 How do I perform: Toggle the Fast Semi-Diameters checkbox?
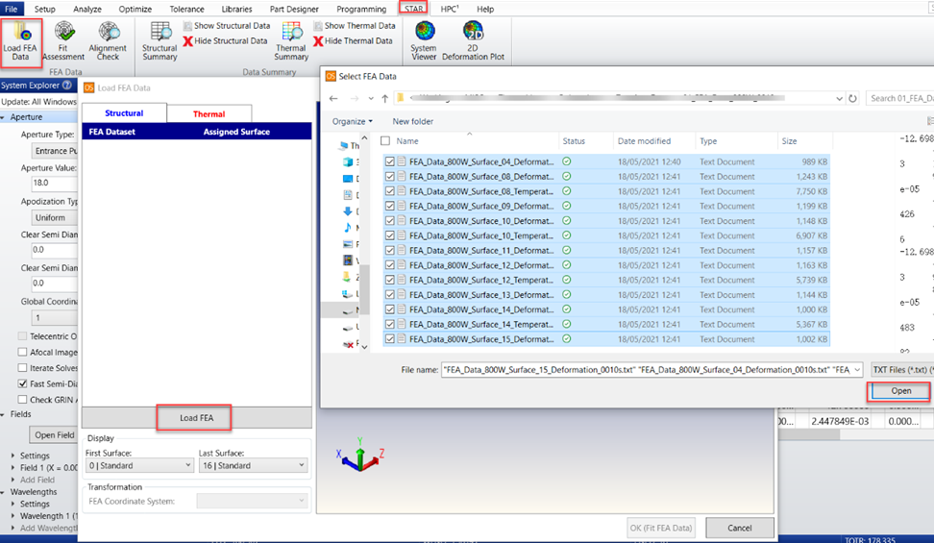point(22,383)
